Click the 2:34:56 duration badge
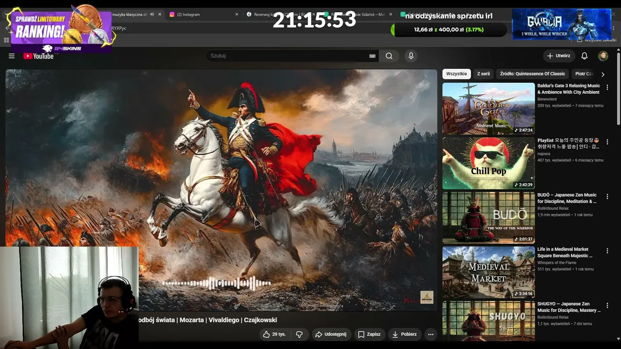This screenshot has width=621, height=349. 523,293
